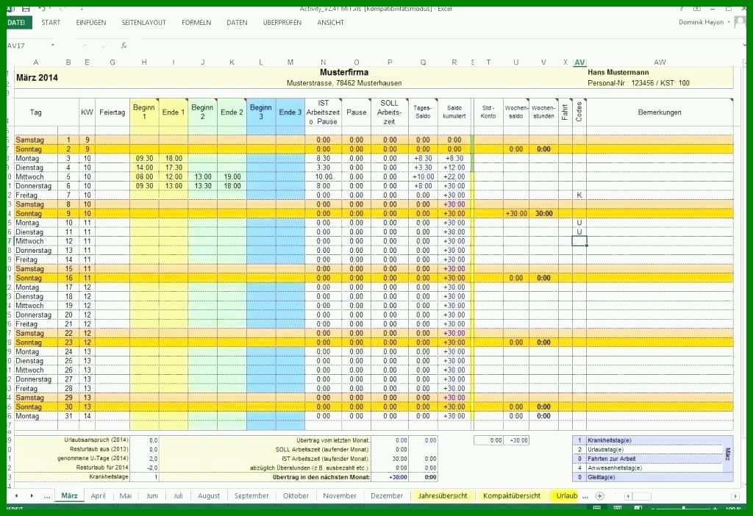
Task: Click Mittwoch Ende 2 value "19:00"
Action: (x=232, y=176)
